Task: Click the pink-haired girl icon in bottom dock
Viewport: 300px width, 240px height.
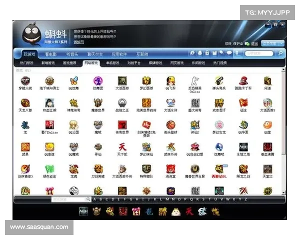Action: pyautogui.click(x=136, y=211)
